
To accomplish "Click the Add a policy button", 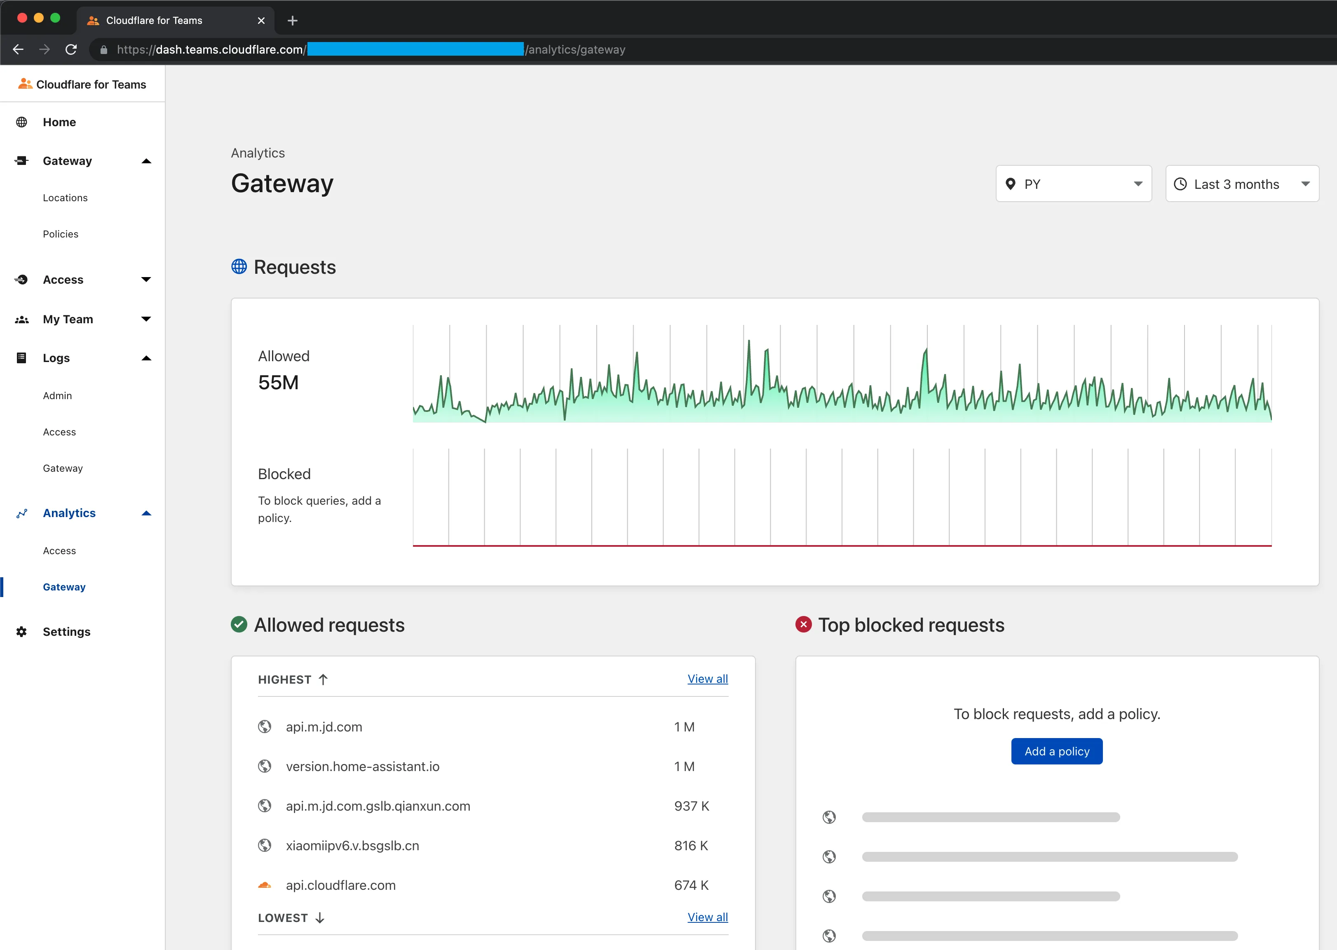I will (x=1057, y=751).
